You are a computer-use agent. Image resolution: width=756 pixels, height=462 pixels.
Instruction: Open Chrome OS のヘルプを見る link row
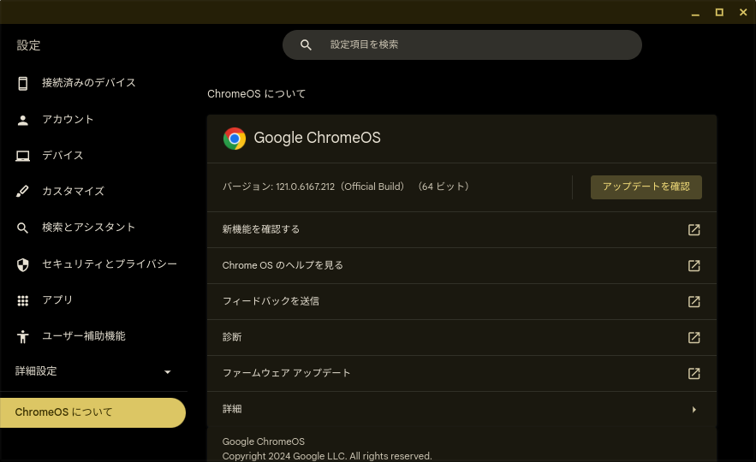click(x=461, y=265)
